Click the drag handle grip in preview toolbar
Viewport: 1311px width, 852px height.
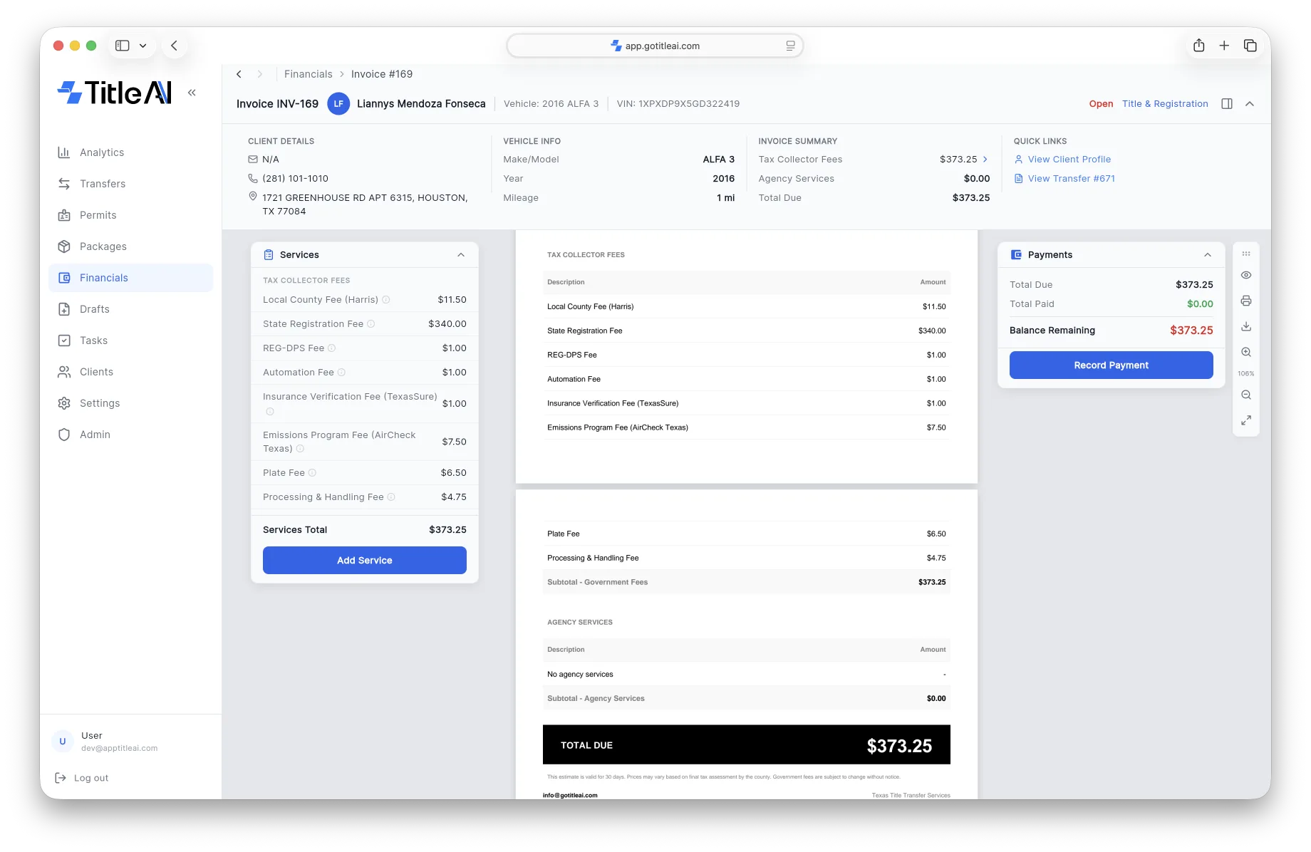point(1246,254)
